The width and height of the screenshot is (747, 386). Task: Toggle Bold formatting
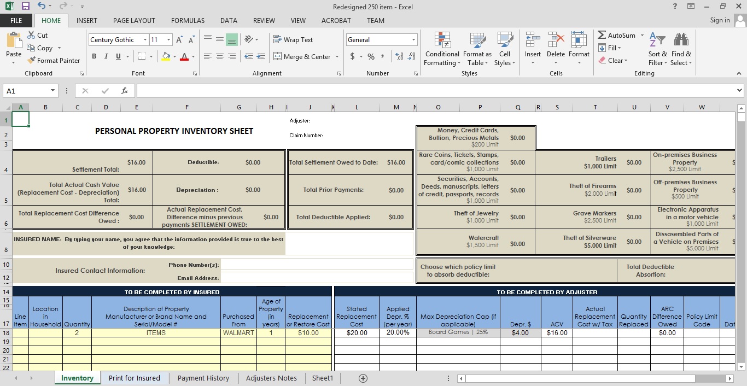coord(94,56)
